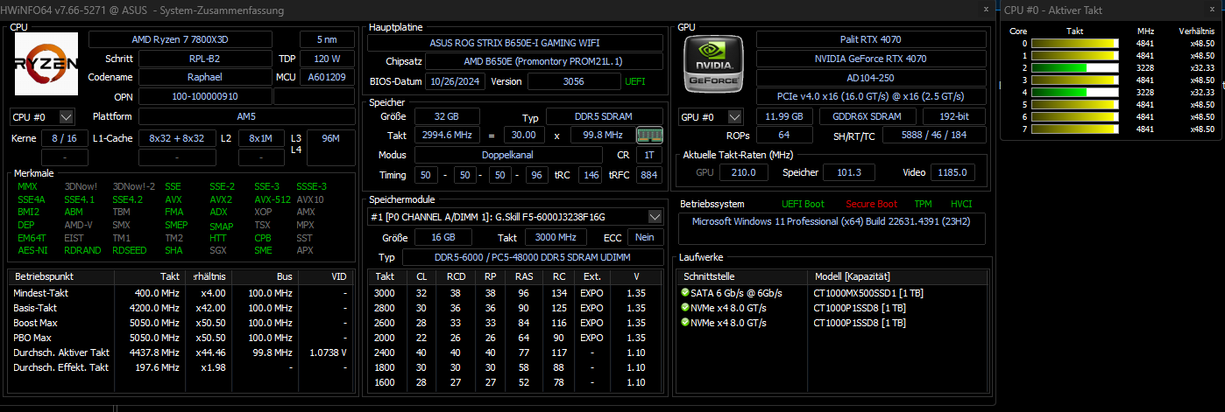
Task: Click the BIOS-Datum 10/26/2024 field
Action: 454,81
